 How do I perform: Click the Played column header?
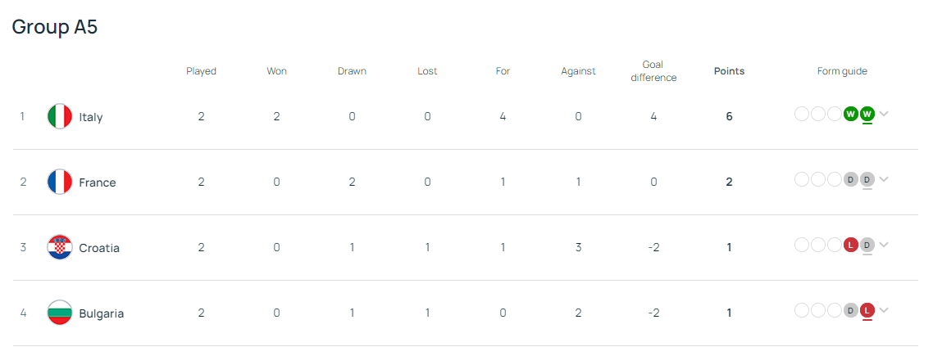pyautogui.click(x=201, y=71)
